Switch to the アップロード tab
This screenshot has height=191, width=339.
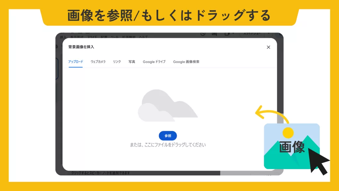[75, 62]
